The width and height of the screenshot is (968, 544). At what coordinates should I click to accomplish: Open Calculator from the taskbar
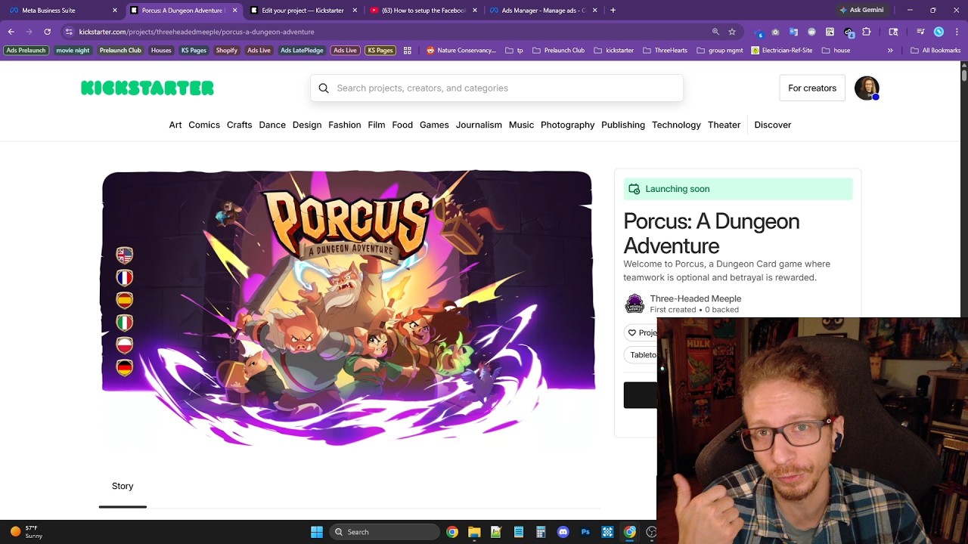click(541, 532)
